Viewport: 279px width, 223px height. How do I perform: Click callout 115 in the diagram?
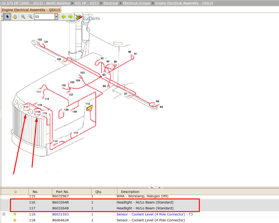(x=45, y=113)
